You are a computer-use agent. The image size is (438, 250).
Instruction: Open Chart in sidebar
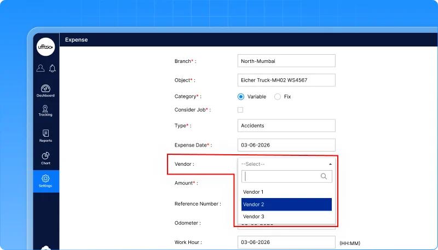click(45, 158)
